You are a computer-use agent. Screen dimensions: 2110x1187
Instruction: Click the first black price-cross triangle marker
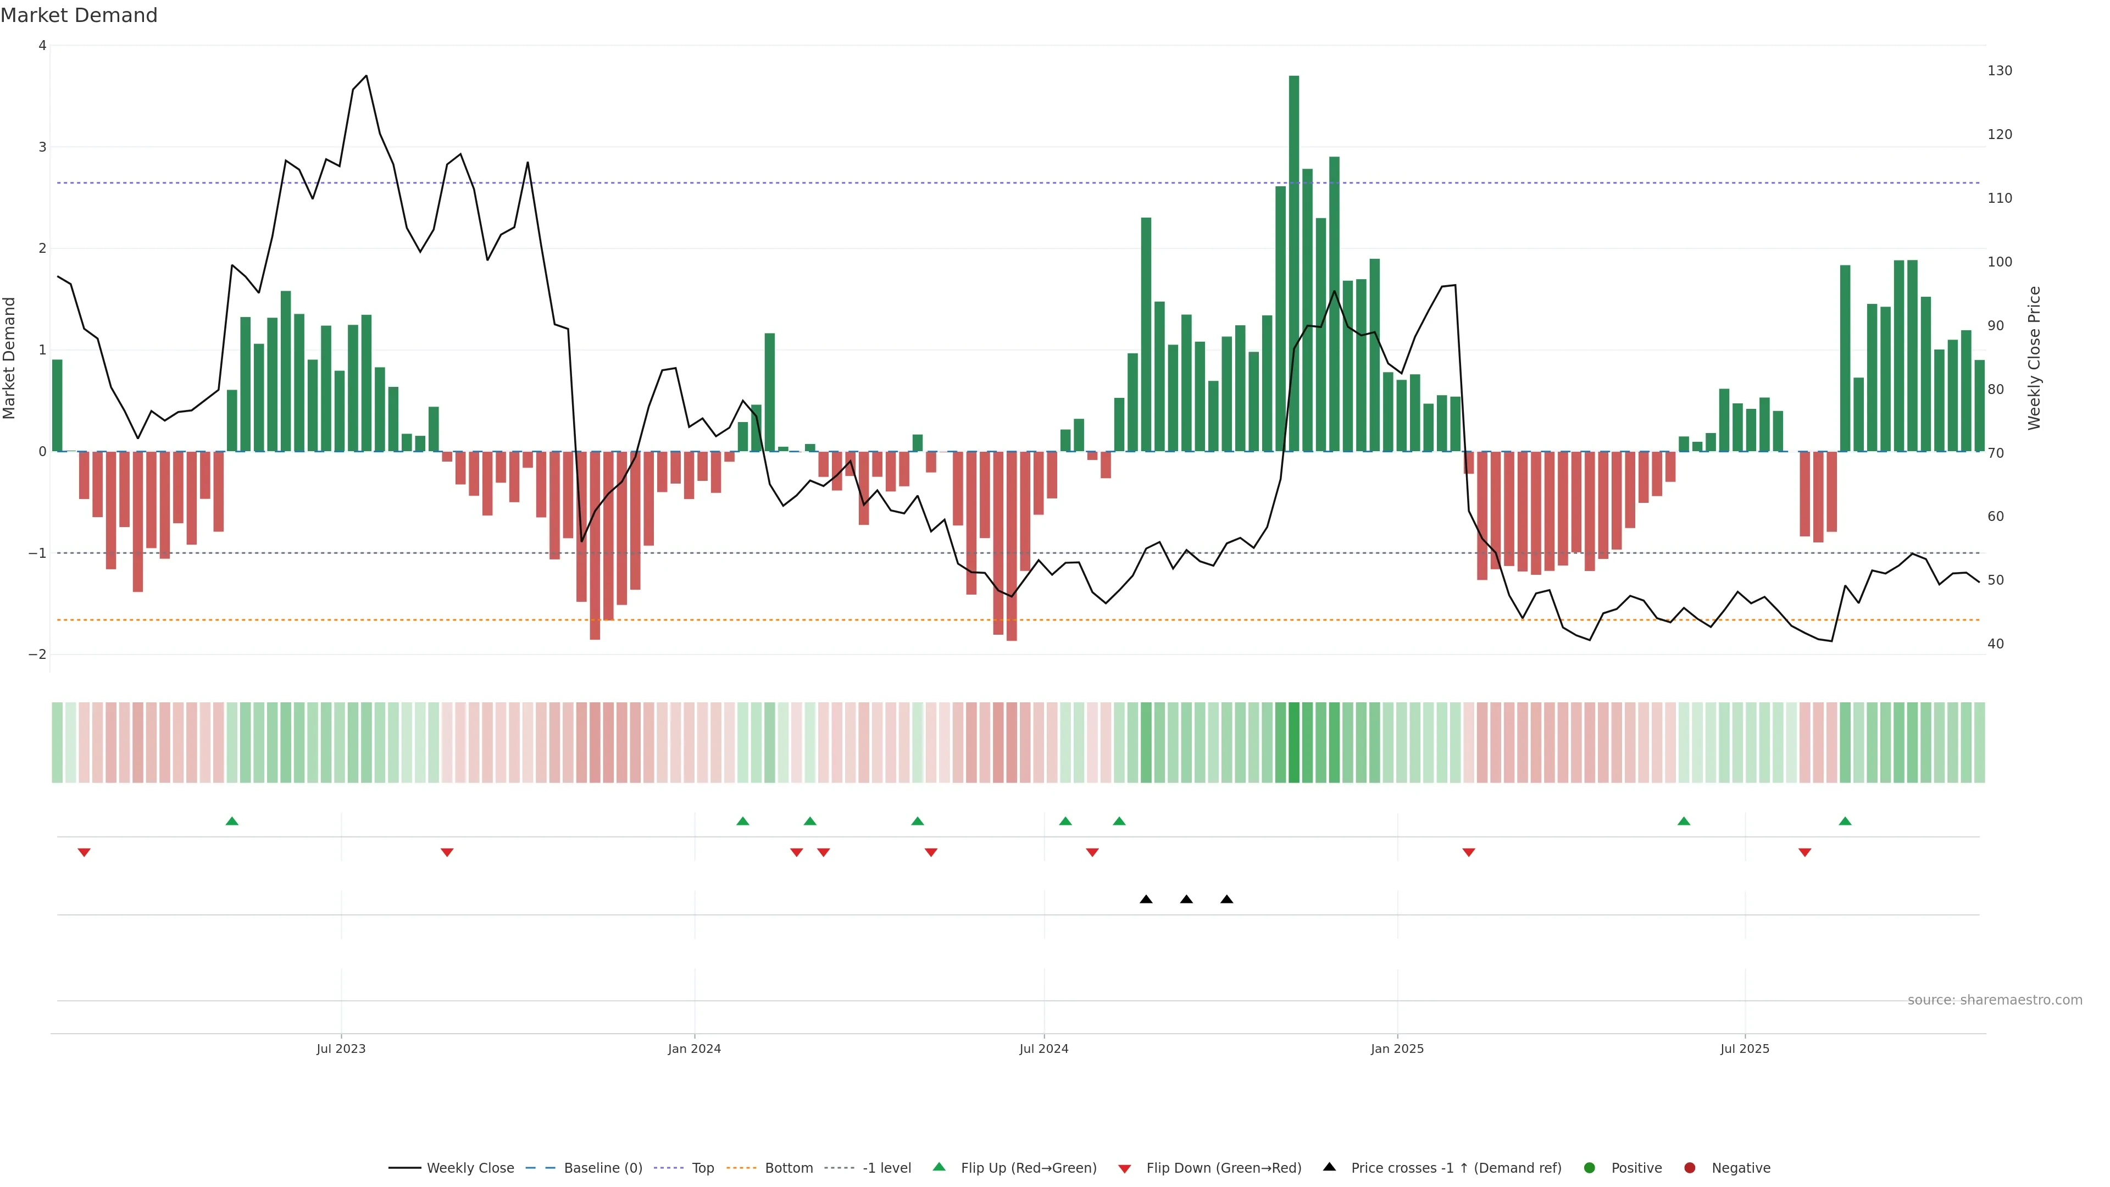[1146, 900]
